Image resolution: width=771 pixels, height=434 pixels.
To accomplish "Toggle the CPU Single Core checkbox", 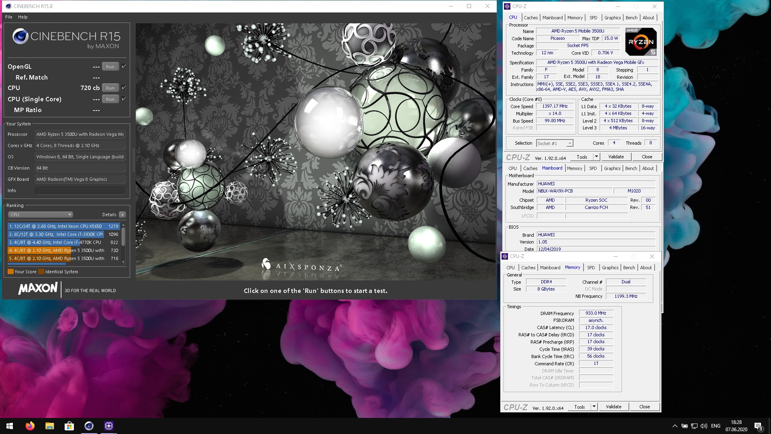I will tap(124, 99).
